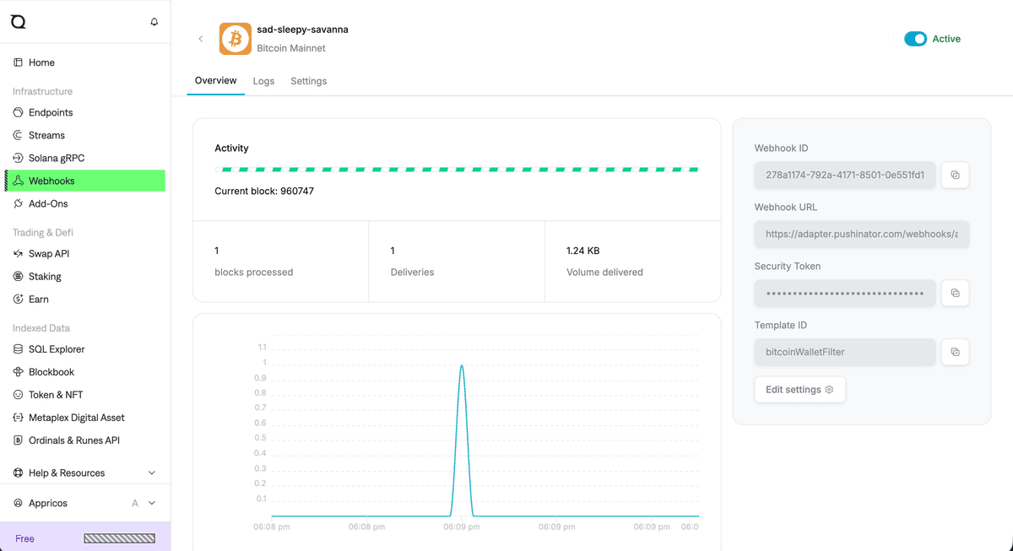Click the Help & Resources icon
The width and height of the screenshot is (1013, 551).
[19, 473]
